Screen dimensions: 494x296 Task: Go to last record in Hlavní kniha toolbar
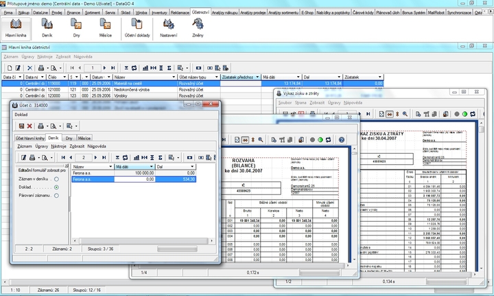113,68
